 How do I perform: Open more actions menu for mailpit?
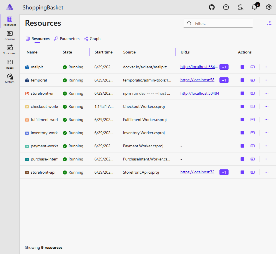267,67
